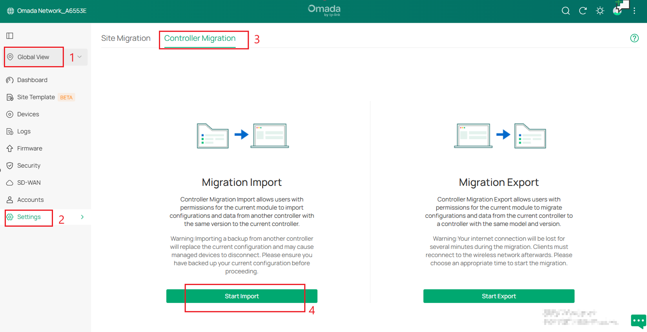
Task: Open the three-dot more options menu
Action: pos(634,11)
